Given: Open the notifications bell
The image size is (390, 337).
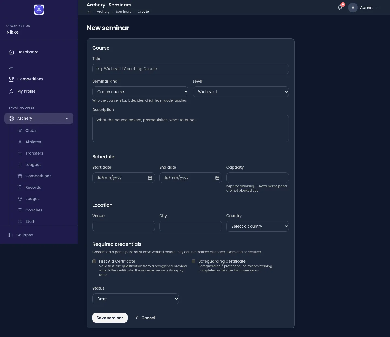Looking at the screenshot, I should (x=340, y=8).
